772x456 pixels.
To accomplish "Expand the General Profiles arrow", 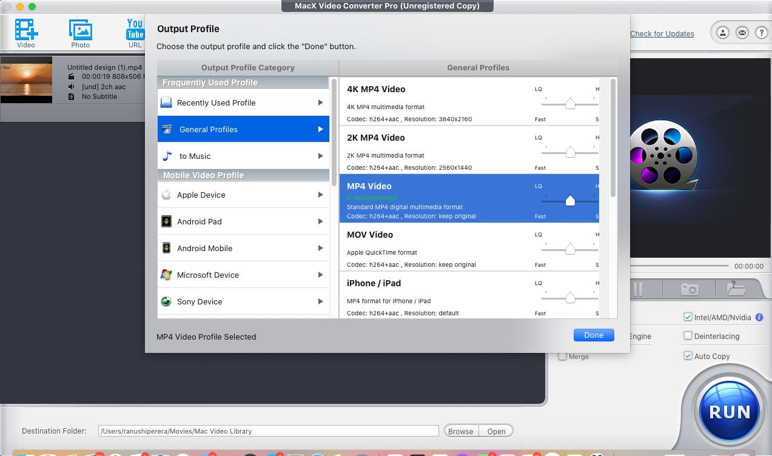I will coord(320,129).
